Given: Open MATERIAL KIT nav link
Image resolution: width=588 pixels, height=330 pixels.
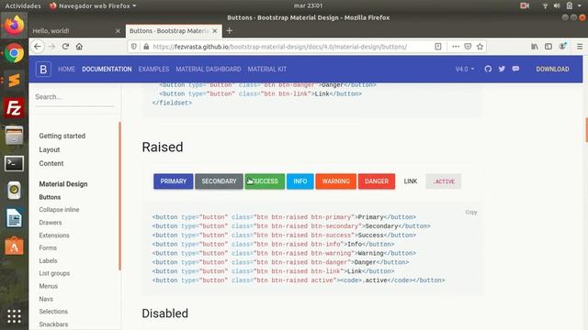Looking at the screenshot, I should click(267, 70).
